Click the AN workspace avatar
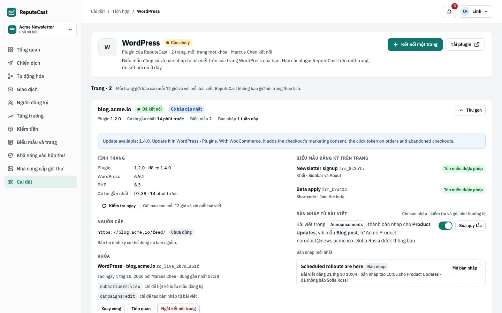This screenshot has height=313, width=502. click(x=12, y=29)
